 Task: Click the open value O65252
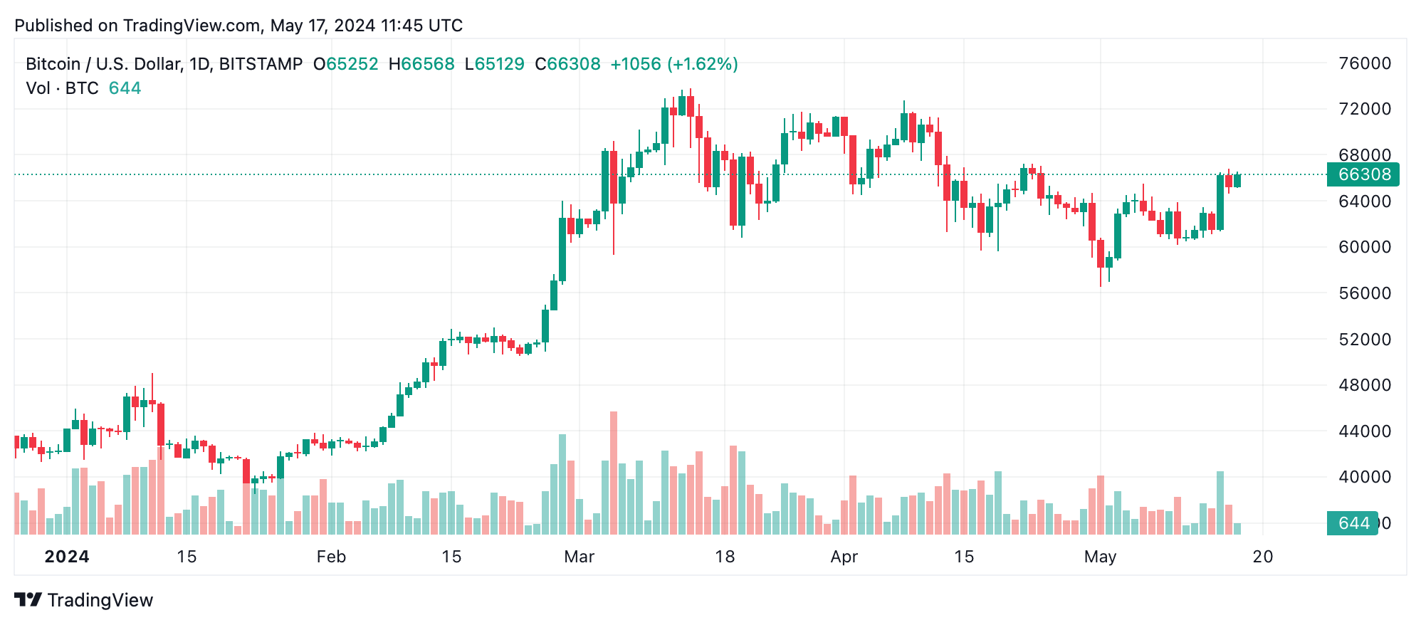pyautogui.click(x=346, y=64)
